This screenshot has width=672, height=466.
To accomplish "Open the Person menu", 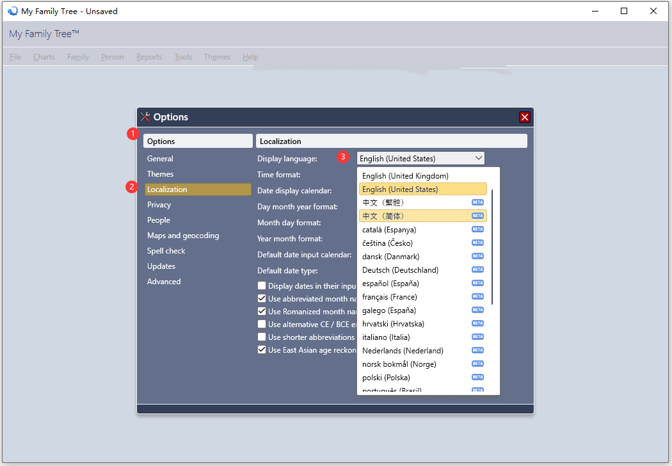I will pyautogui.click(x=112, y=57).
